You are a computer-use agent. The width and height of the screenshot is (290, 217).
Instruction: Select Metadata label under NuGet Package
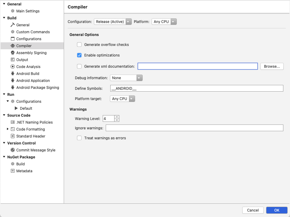[24, 171]
